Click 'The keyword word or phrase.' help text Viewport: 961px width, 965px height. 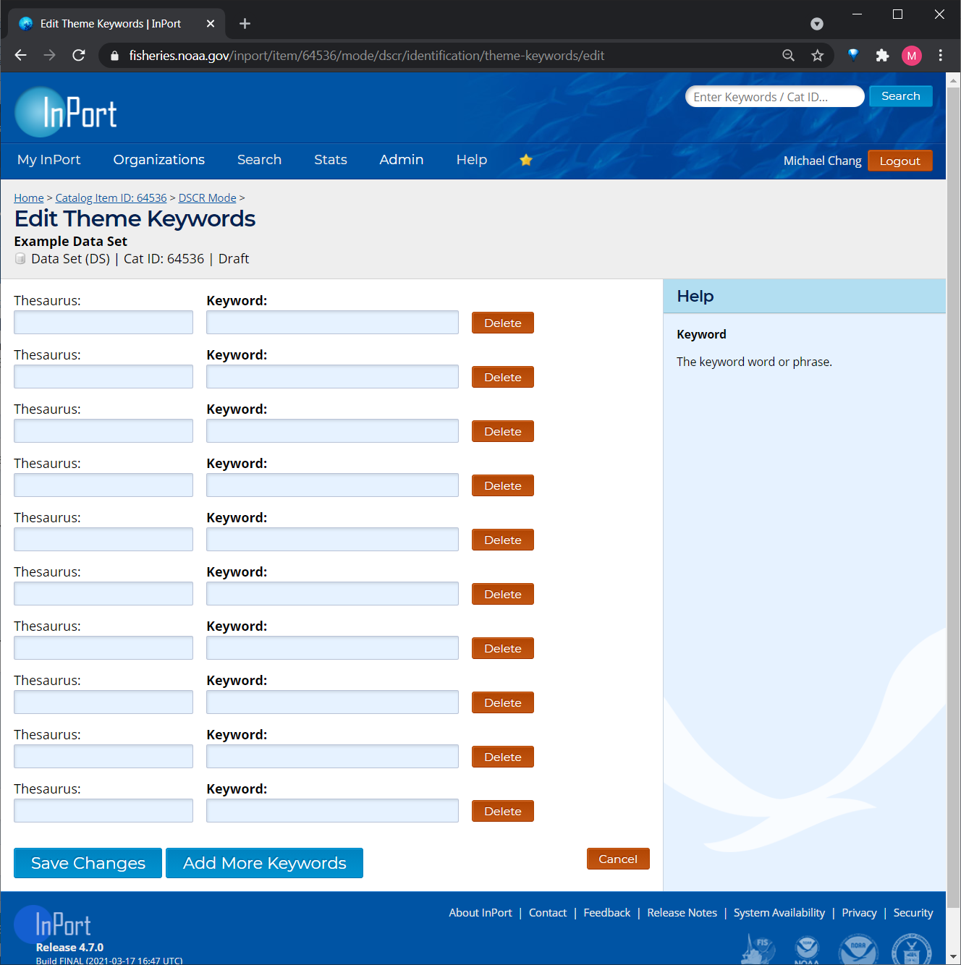[754, 362]
